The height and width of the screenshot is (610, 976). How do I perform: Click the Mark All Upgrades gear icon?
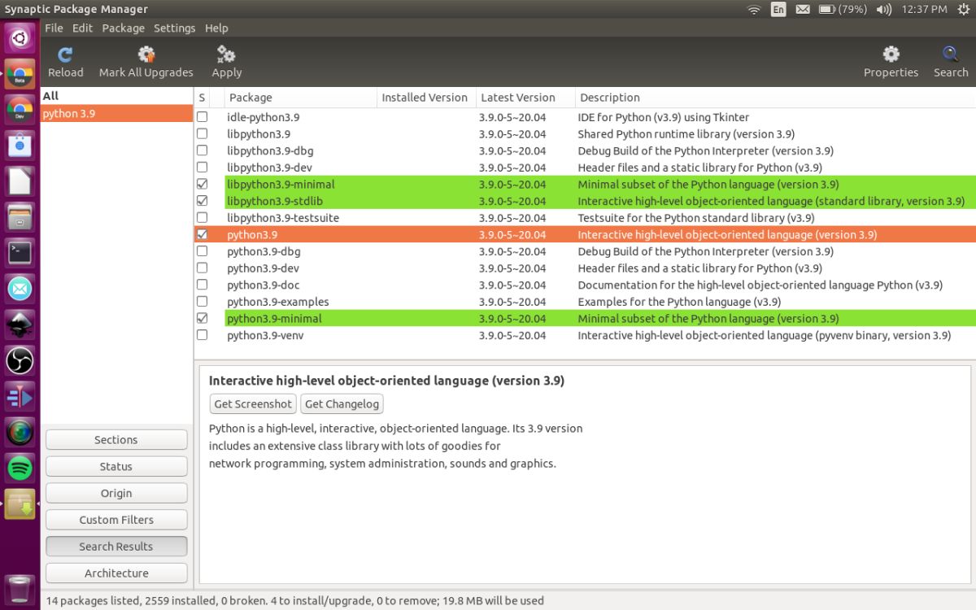(146, 54)
